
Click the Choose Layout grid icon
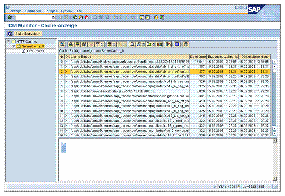pos(159,44)
